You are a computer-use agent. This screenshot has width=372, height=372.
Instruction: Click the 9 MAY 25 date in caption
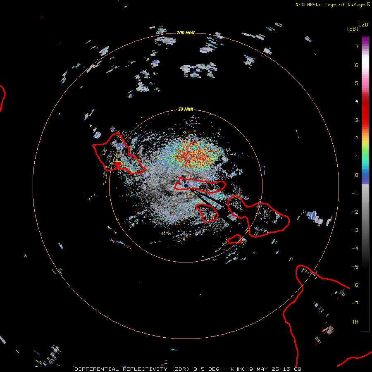265,369
